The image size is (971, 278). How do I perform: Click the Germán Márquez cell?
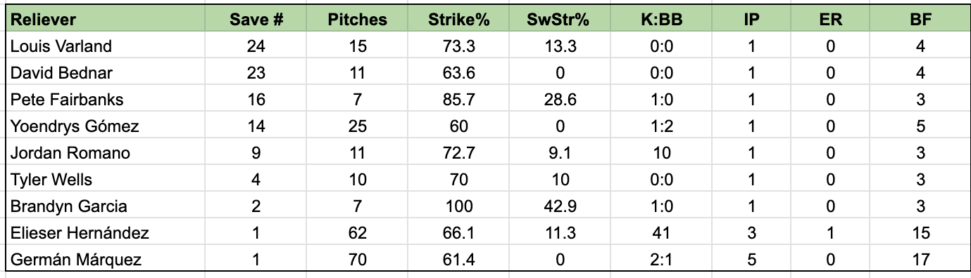pos(105,260)
